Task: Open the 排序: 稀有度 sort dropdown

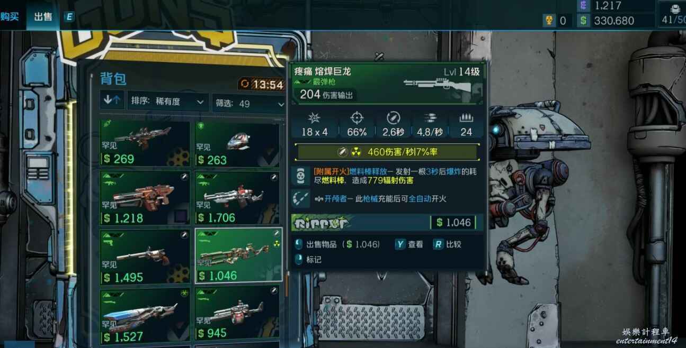Action: tap(167, 102)
